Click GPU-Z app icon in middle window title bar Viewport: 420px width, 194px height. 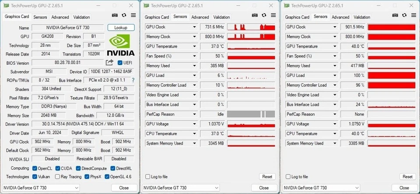(x=146, y=6)
